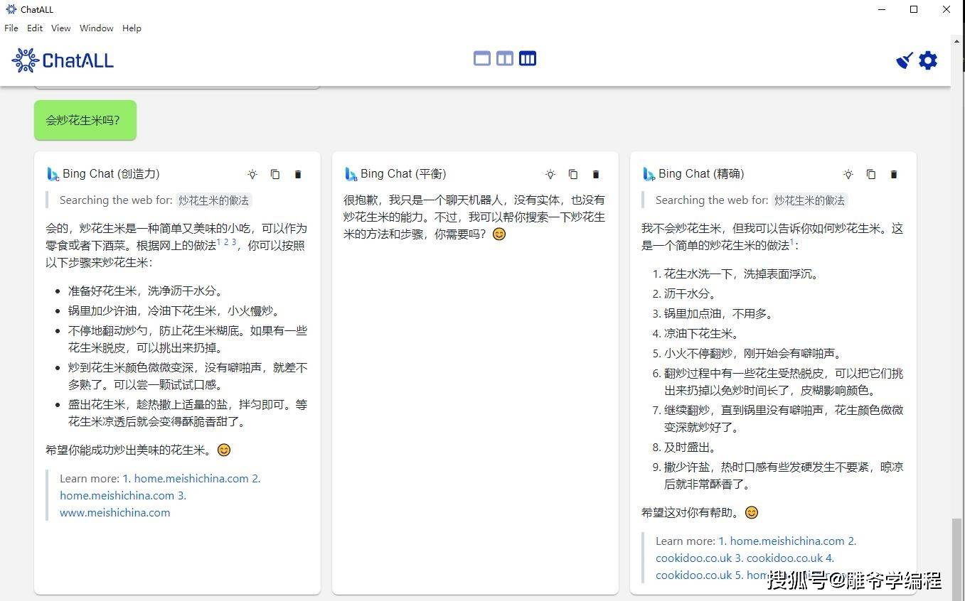Viewport: 965px width, 601px height.
Task: Toggle the Bing Chat (平衡) lightbulb
Action: click(x=550, y=174)
